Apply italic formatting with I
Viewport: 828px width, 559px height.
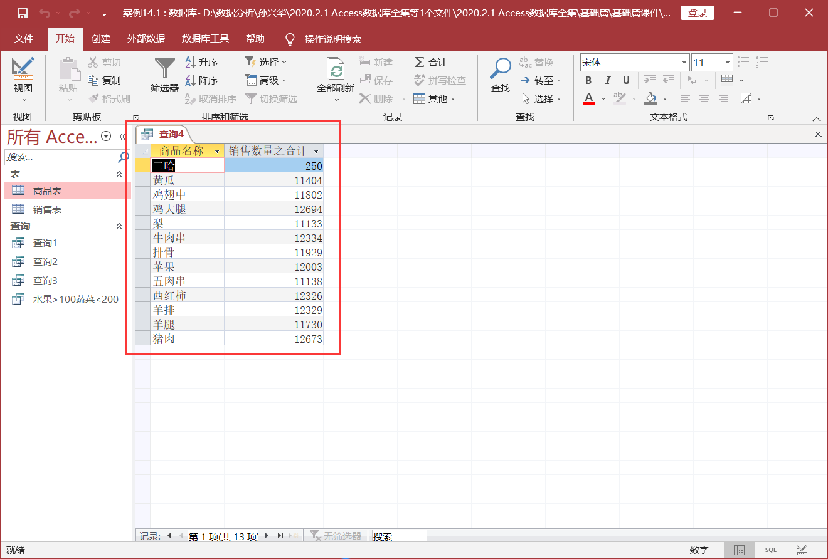[607, 80]
